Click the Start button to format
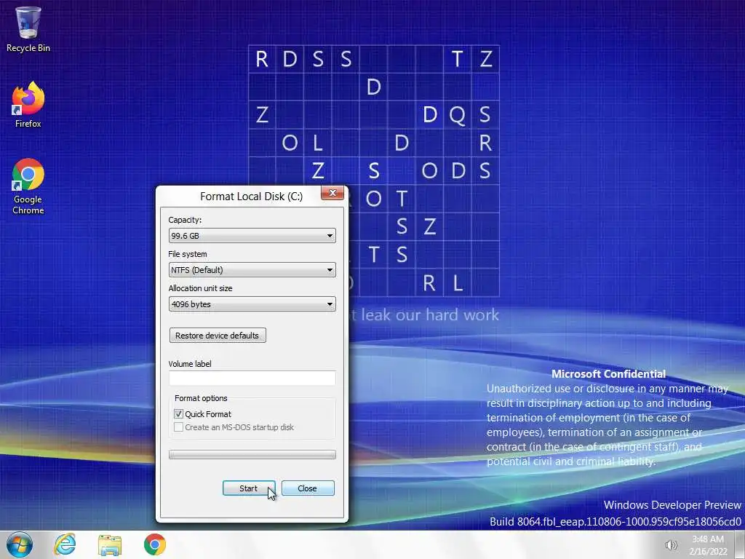The height and width of the screenshot is (559, 745). 249,488
